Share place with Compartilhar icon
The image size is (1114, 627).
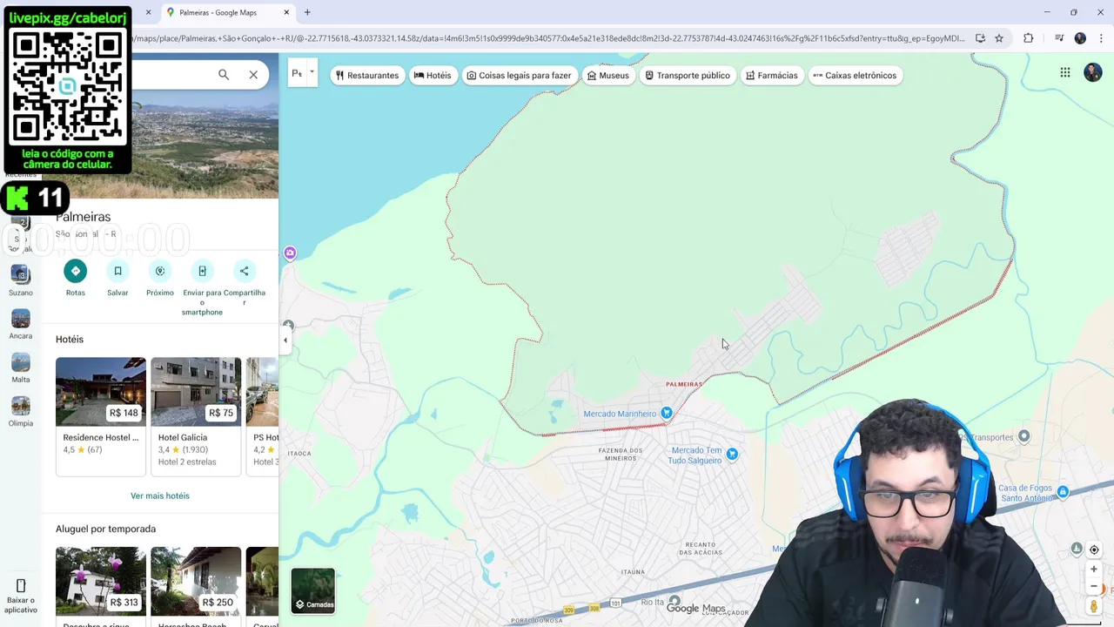tap(244, 271)
